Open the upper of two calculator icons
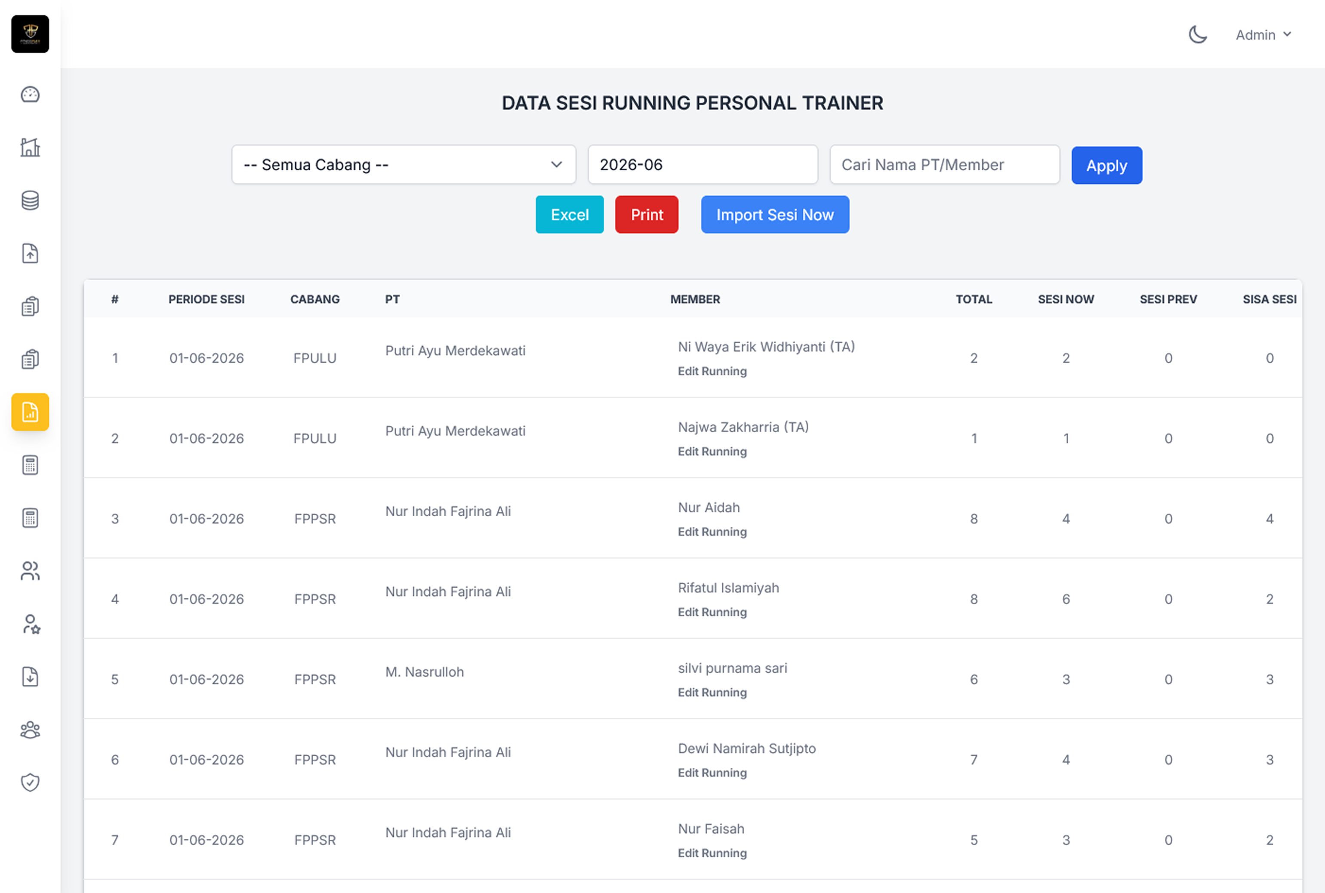This screenshot has height=893, width=1325. click(30, 465)
